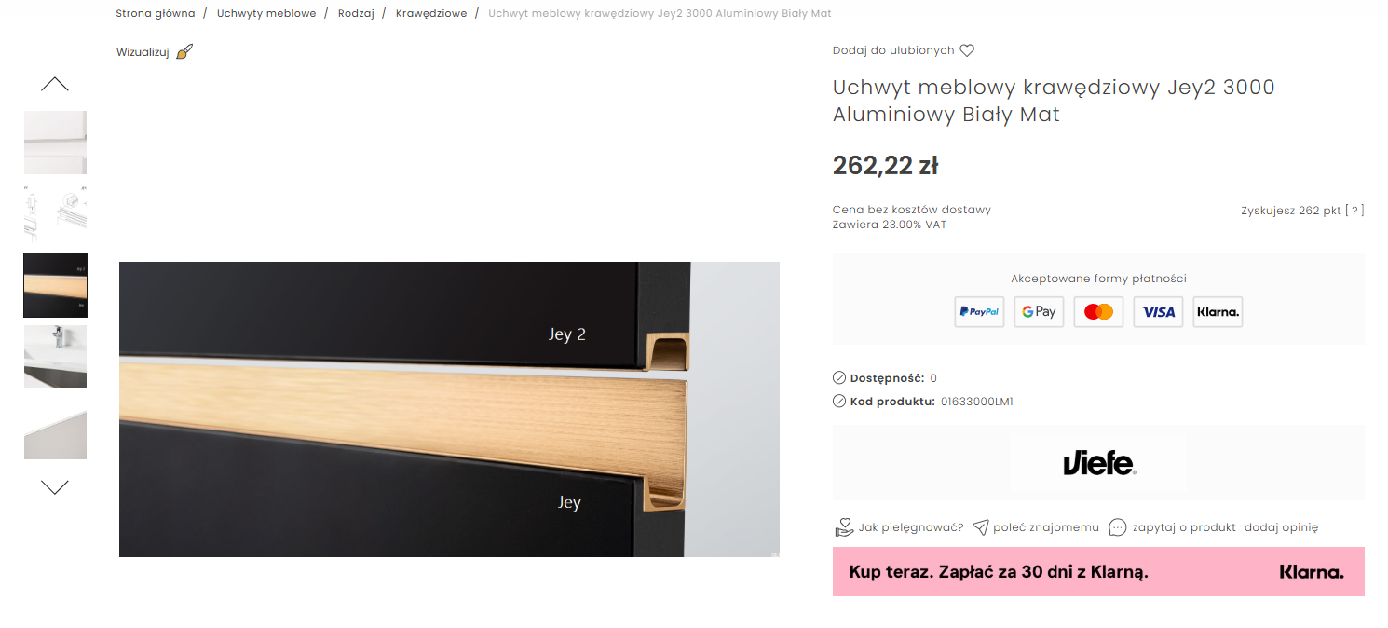
Task: Open the points info question mark
Action: click(x=1354, y=211)
